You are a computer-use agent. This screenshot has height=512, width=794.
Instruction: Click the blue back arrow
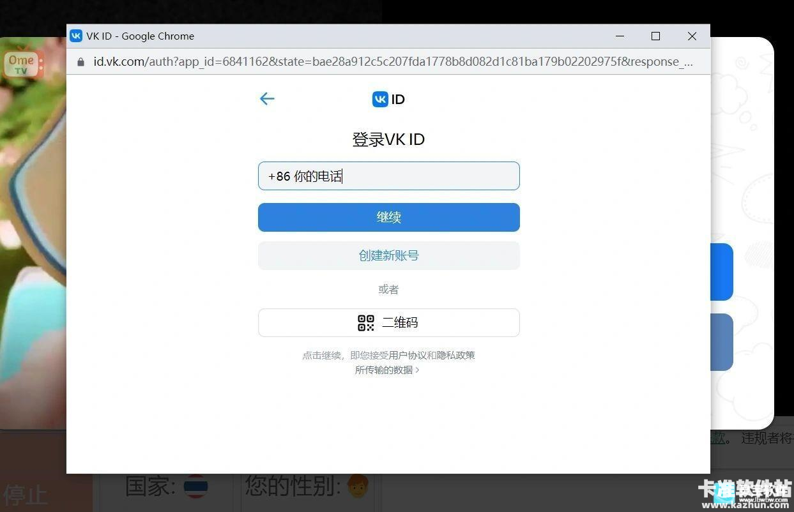(x=267, y=98)
